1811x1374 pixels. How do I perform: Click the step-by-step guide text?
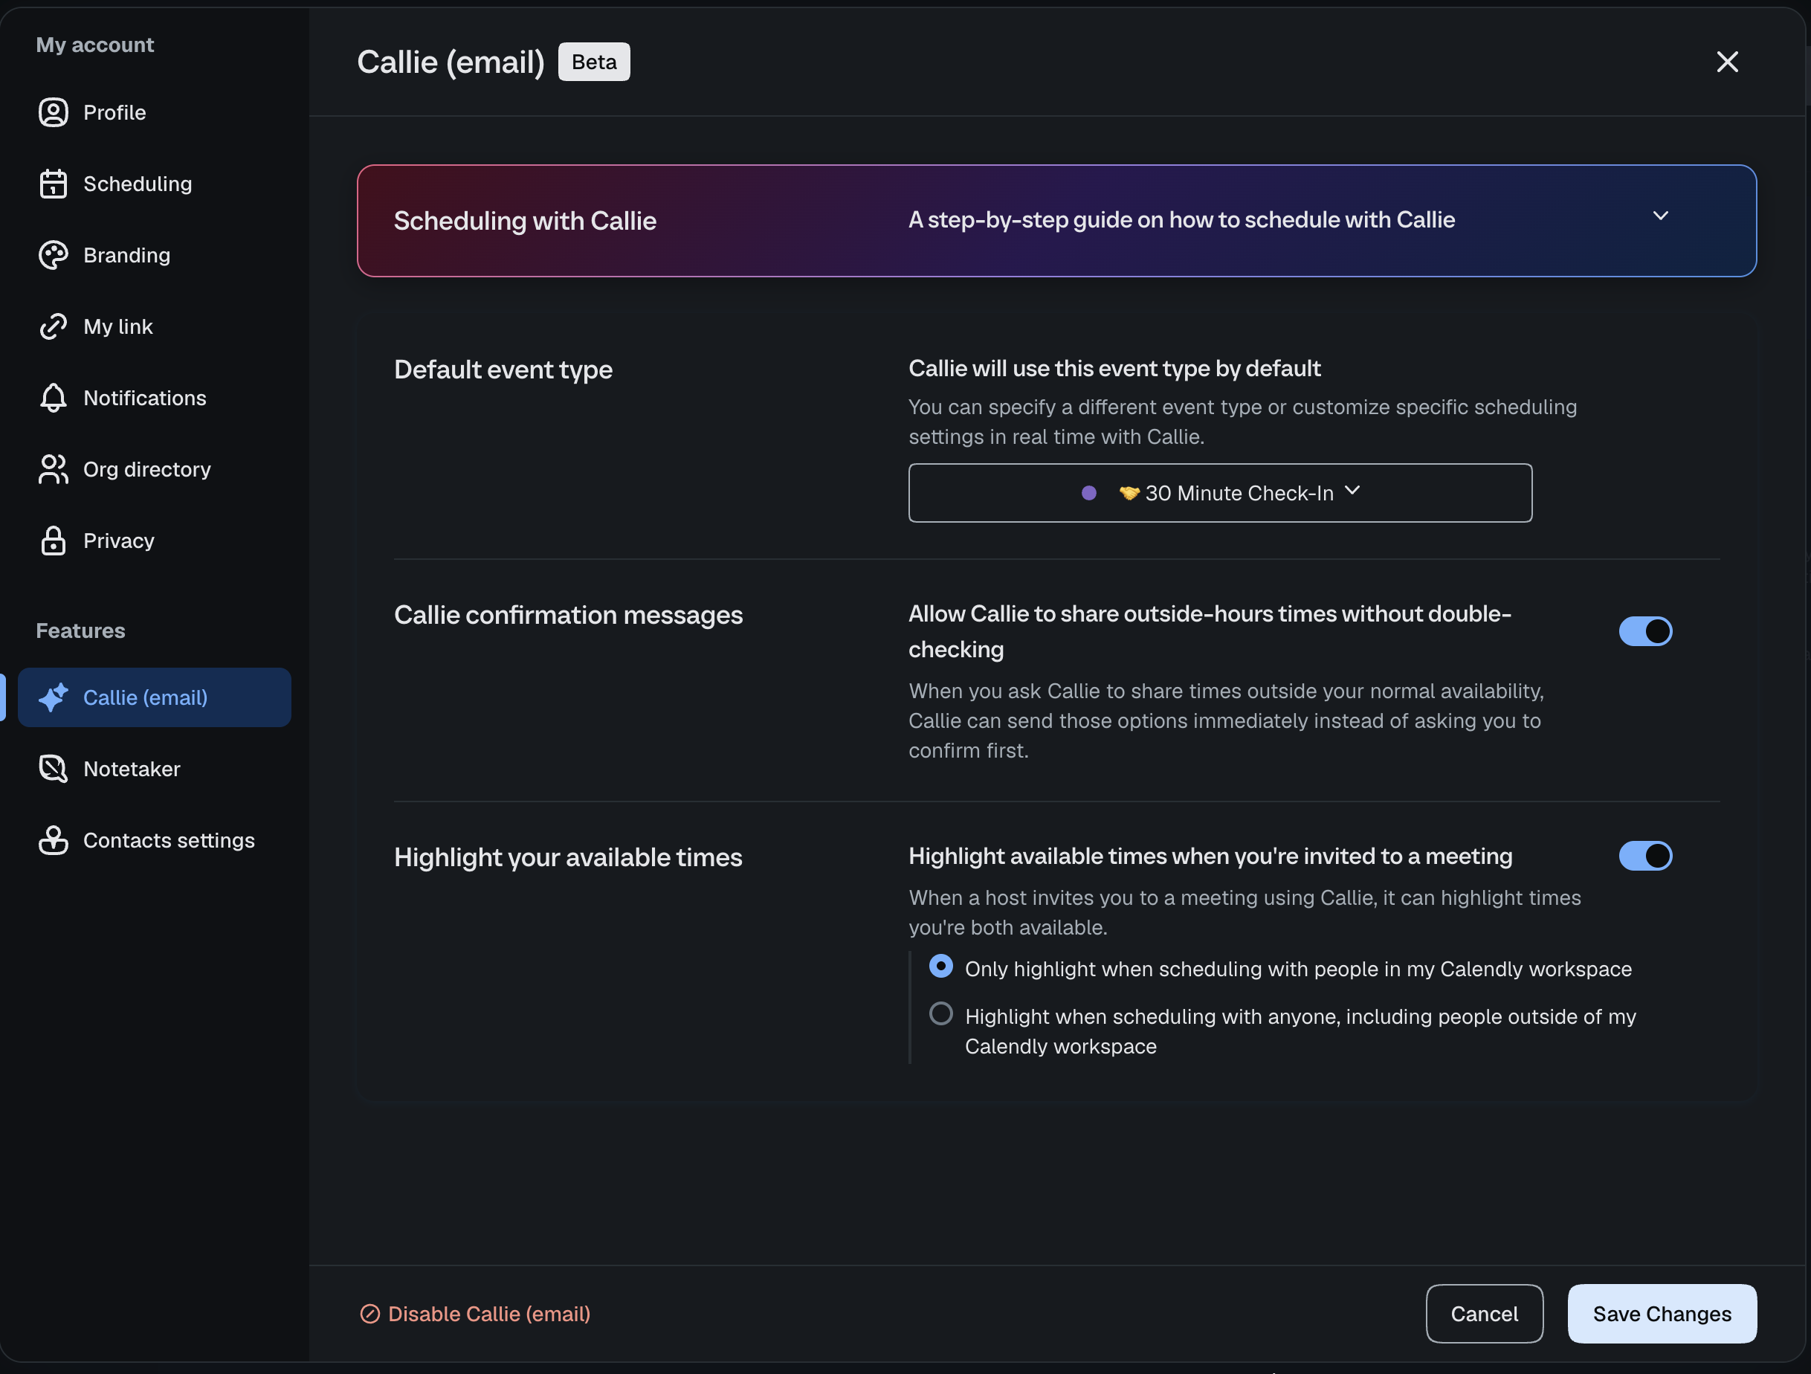[1181, 219]
